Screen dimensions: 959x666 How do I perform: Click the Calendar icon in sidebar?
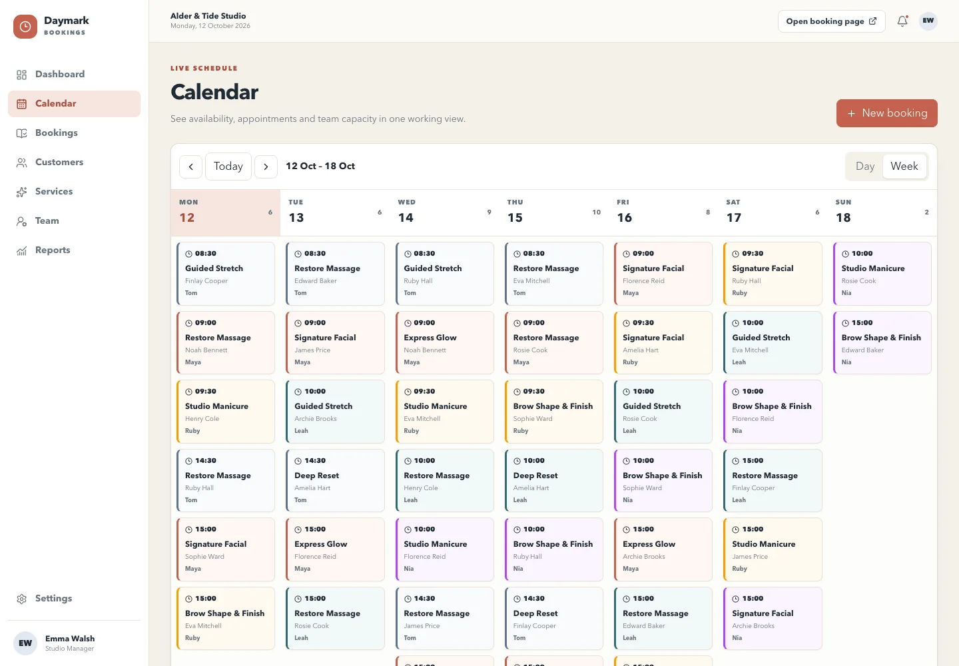pos(22,104)
